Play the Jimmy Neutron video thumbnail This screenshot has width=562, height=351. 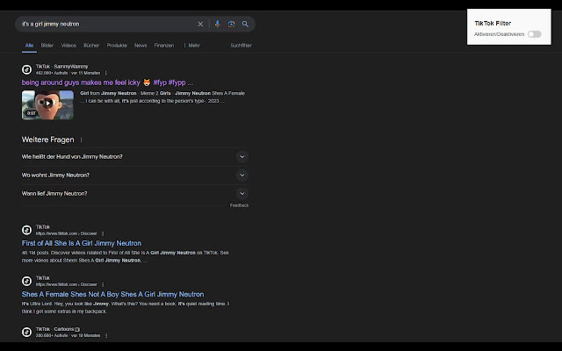click(48, 105)
